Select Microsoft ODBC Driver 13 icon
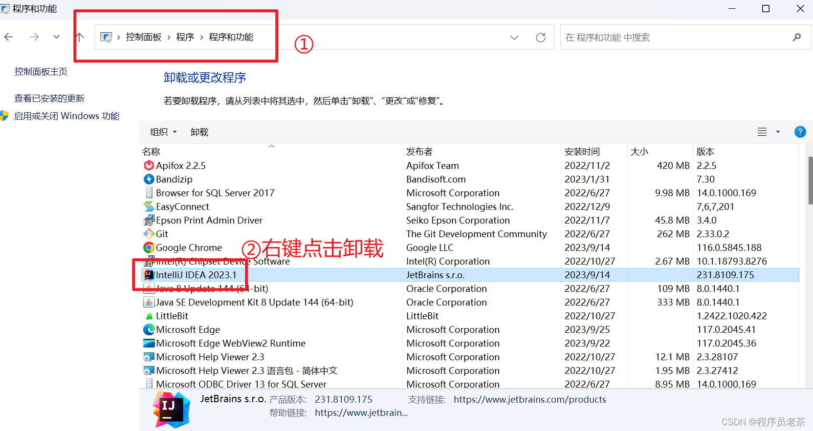813x431 pixels. point(149,384)
